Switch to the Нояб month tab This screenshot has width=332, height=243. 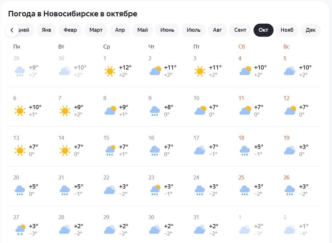[x=287, y=30]
